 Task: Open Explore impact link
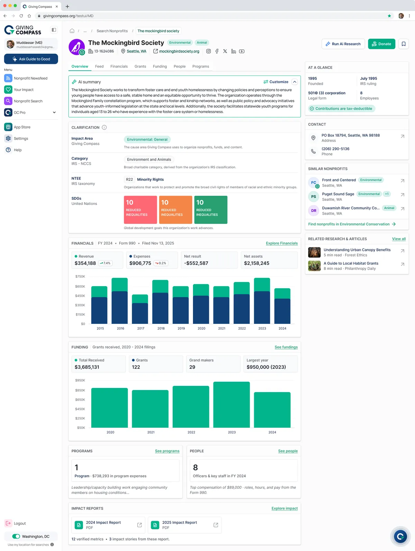coord(285,508)
